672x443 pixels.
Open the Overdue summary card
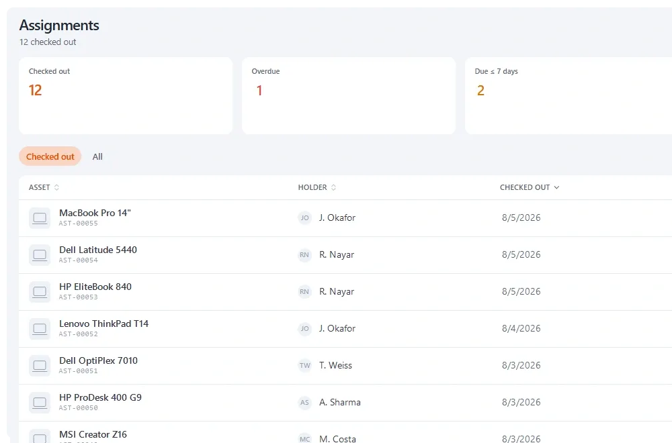[x=348, y=96]
